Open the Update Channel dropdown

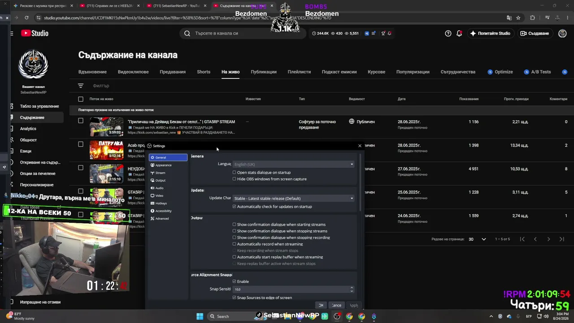(x=293, y=198)
